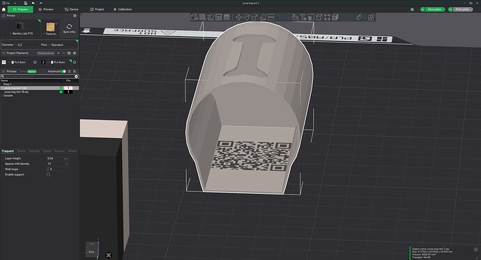Screen dimensions: 481x260
Task: Open the Assembly view icon in the toolbar
Action: point(371,17)
